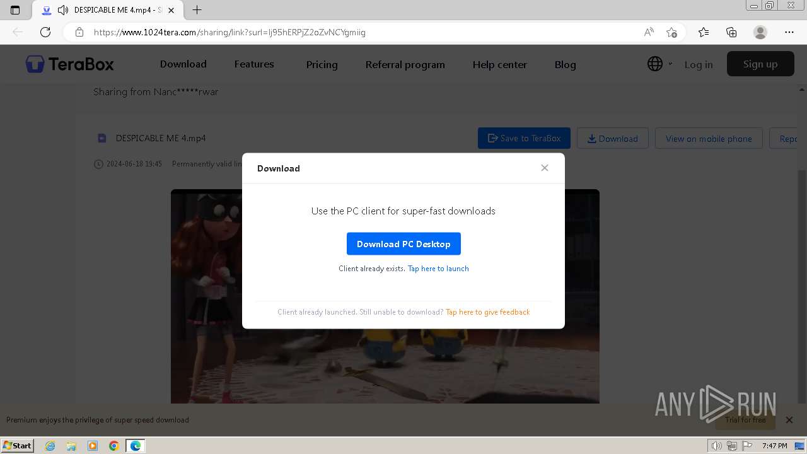Expand the language globe dropdown

pyautogui.click(x=659, y=64)
